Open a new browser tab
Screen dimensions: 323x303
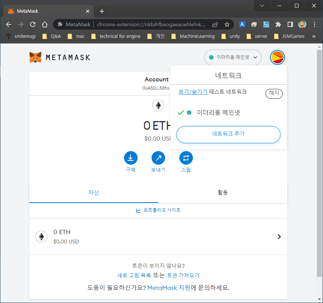(x=102, y=11)
